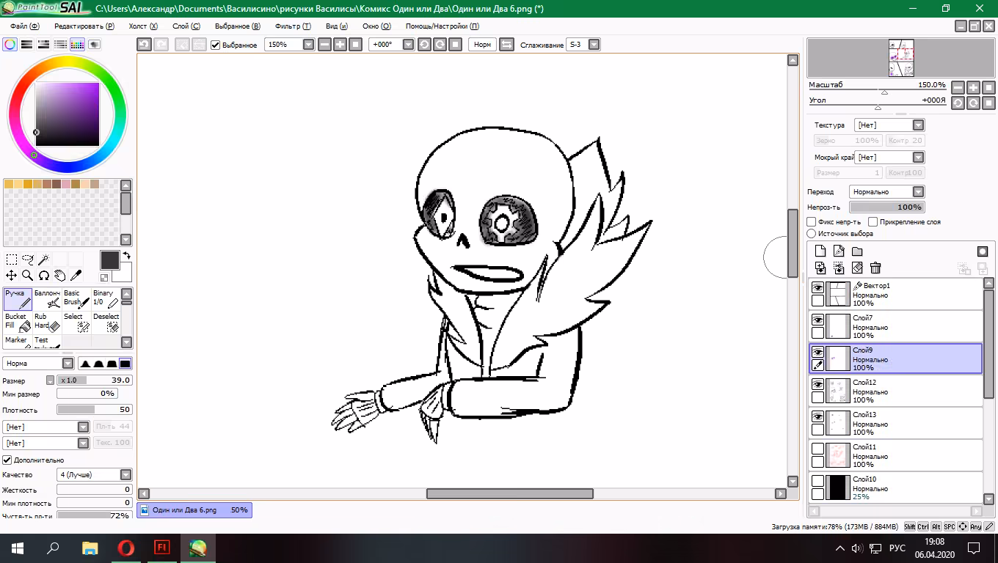
Task: Switch to the Один или Два 6.png tab
Action: coord(194,510)
